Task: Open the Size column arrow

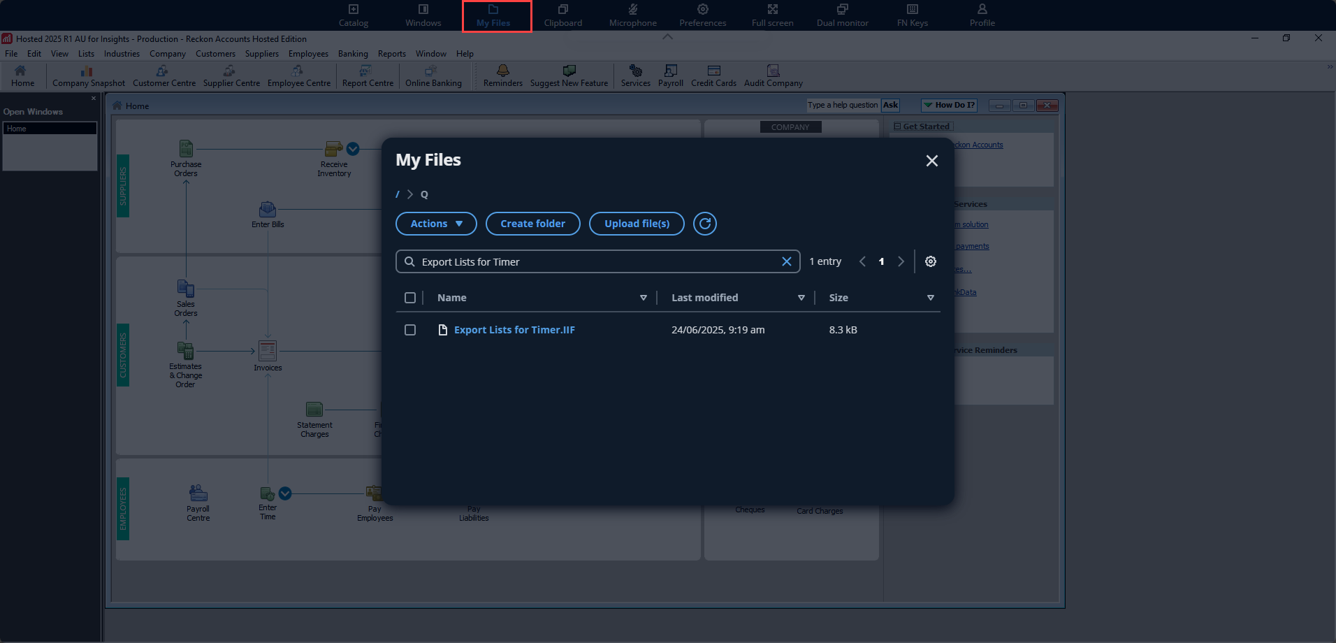Action: coord(930,298)
